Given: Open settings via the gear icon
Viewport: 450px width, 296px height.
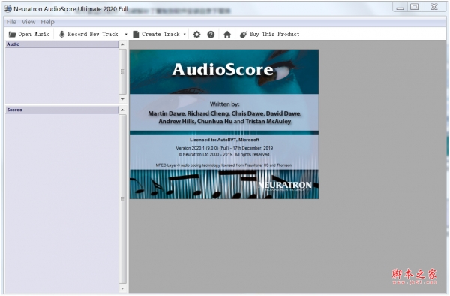Looking at the screenshot, I should 196,35.
